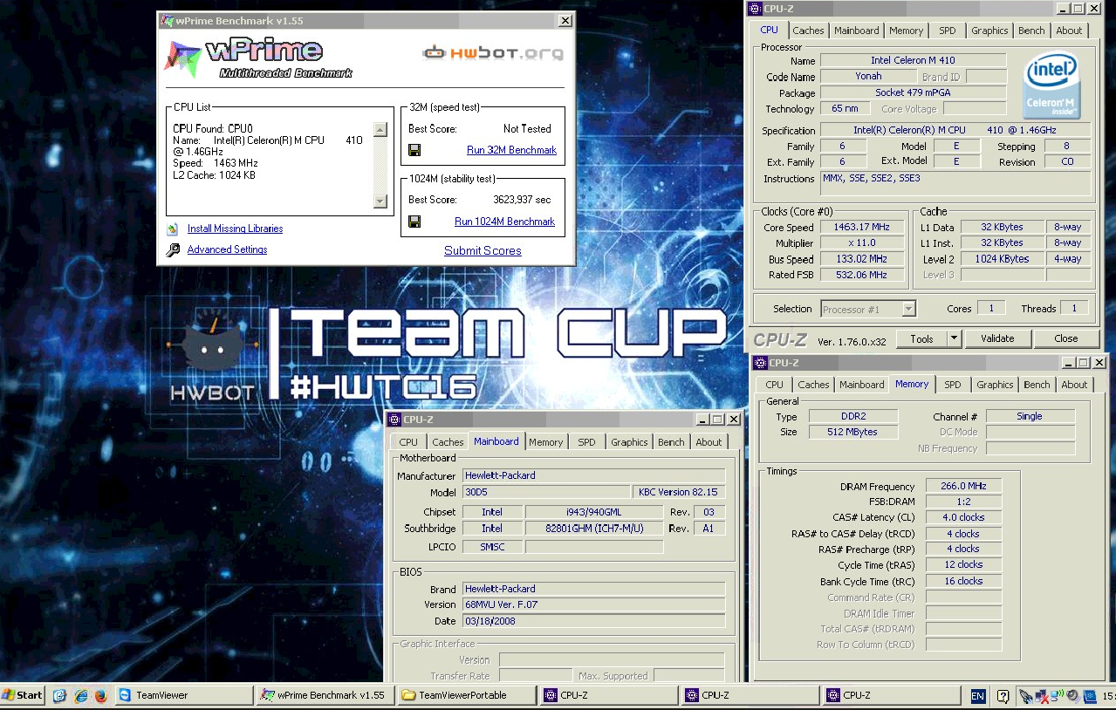The image size is (1116, 710).
Task: Open Graphics tab in the Mainboard CPU-Z window
Action: (x=629, y=442)
